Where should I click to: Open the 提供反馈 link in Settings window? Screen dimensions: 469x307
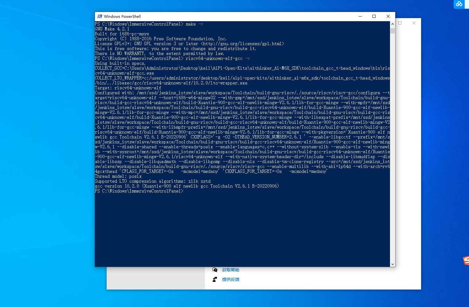click(x=231, y=279)
